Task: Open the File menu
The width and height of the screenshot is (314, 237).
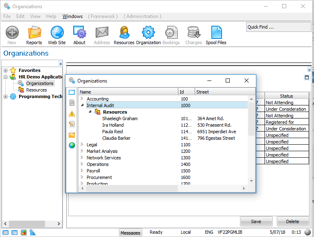Action: point(7,16)
